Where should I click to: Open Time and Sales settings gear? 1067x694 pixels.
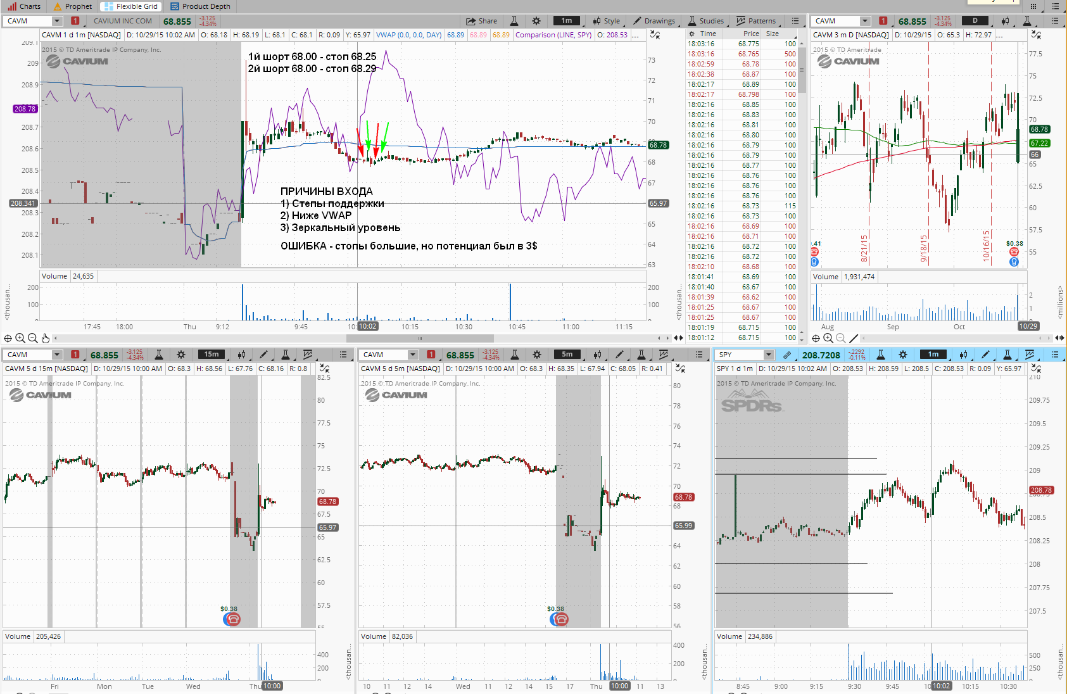point(692,34)
